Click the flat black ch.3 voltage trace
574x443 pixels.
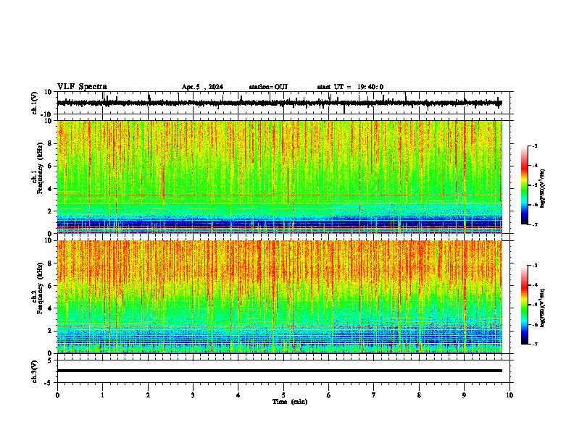coord(280,371)
